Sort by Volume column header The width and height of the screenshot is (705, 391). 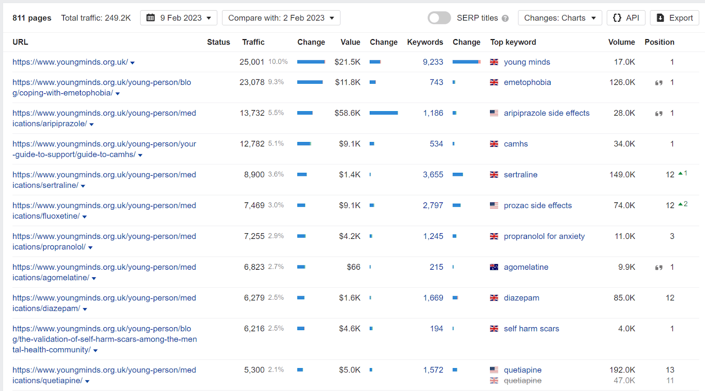click(621, 42)
